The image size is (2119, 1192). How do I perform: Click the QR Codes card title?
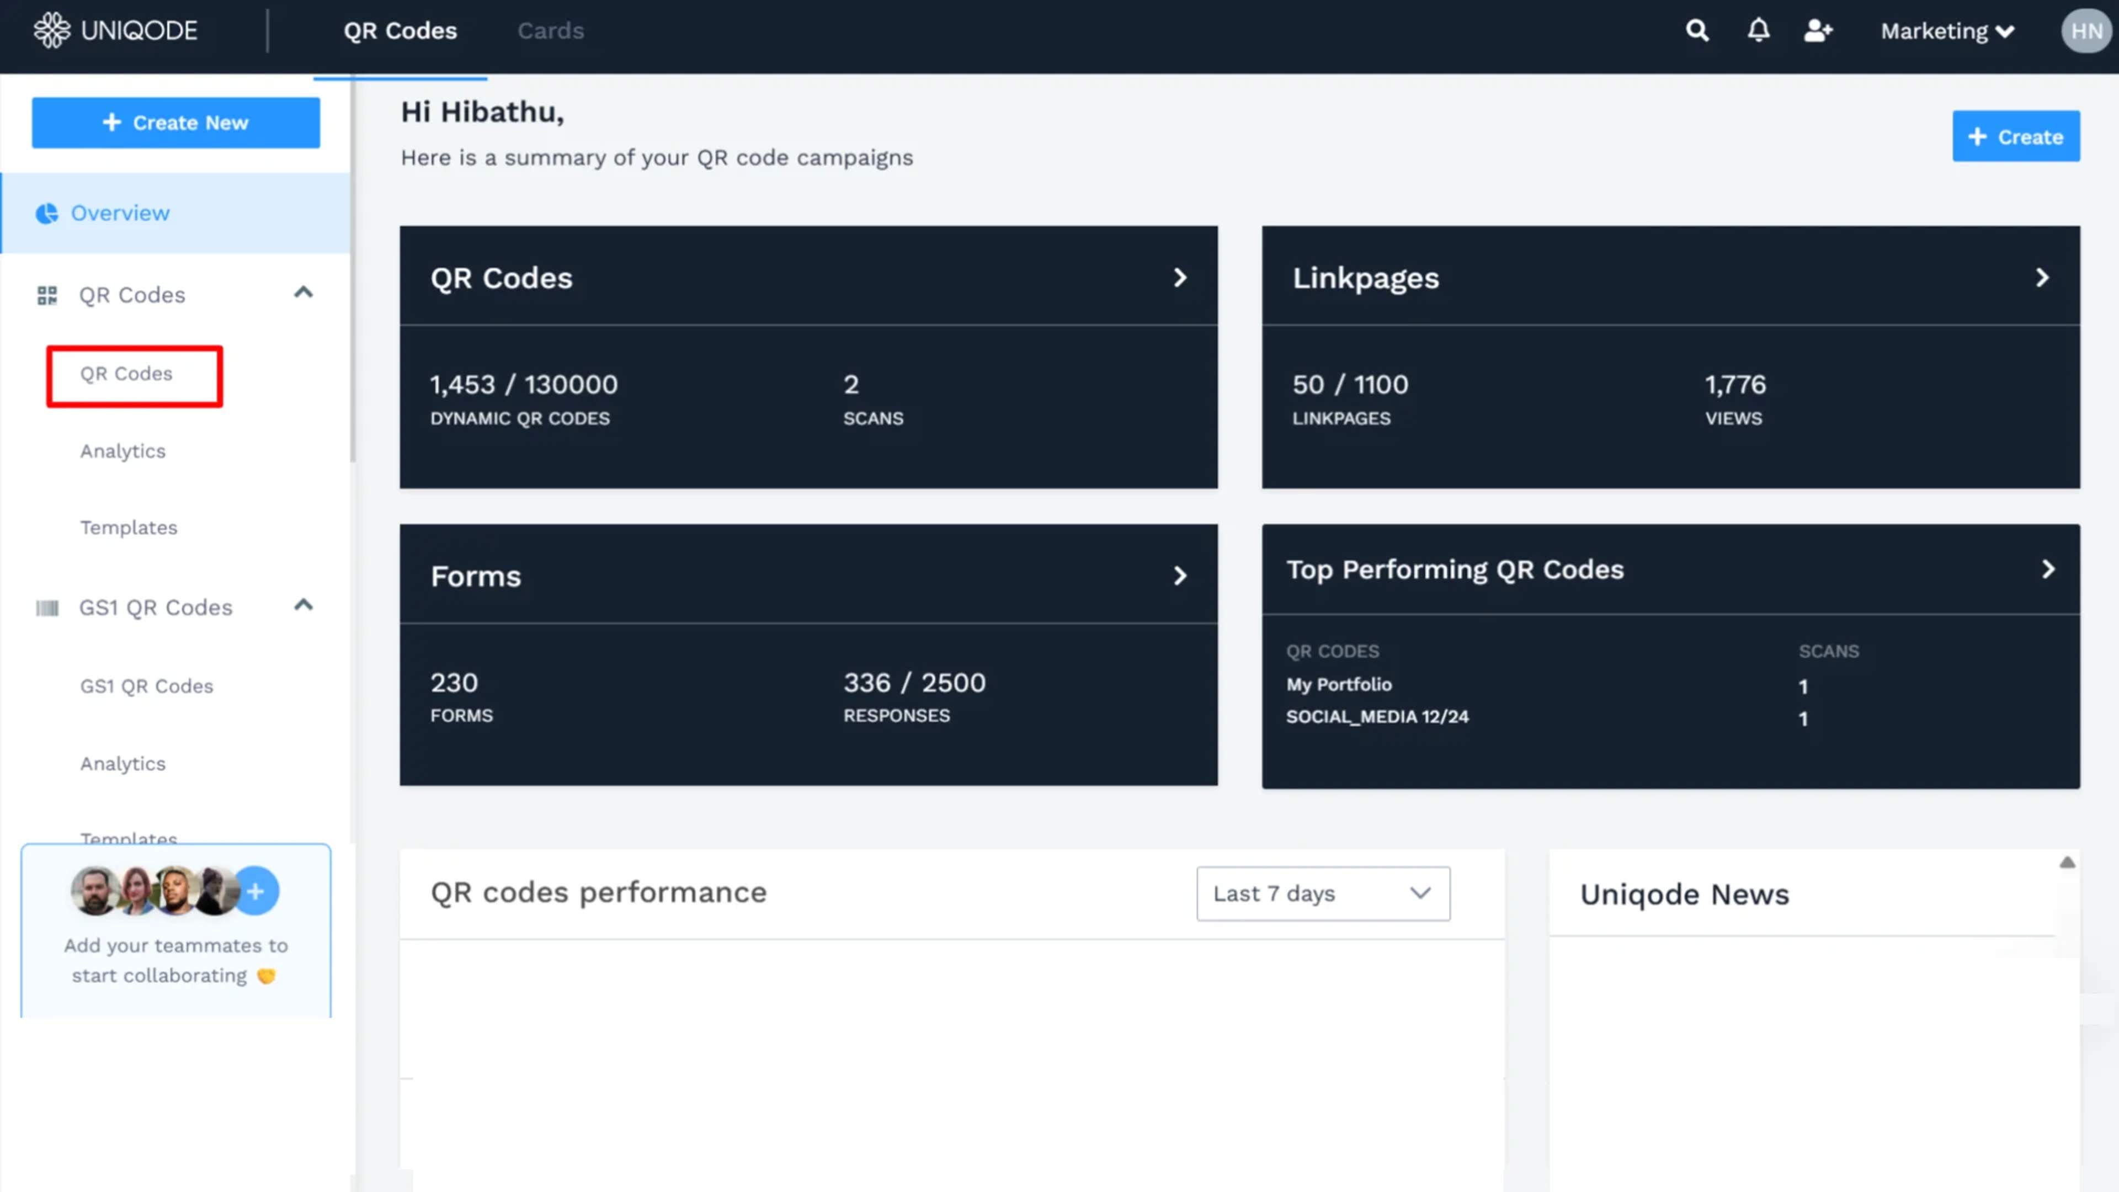point(501,278)
